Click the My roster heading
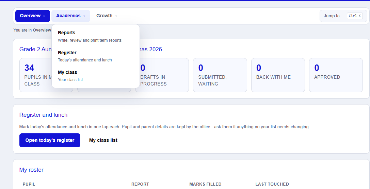The height and width of the screenshot is (189, 370). [31, 170]
